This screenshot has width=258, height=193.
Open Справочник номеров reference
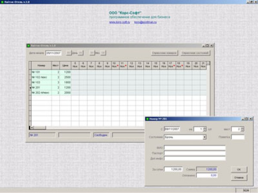pyautogui.click(x=164, y=53)
